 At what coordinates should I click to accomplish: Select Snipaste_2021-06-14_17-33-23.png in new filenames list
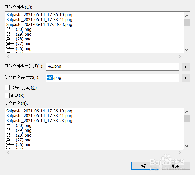(39, 121)
